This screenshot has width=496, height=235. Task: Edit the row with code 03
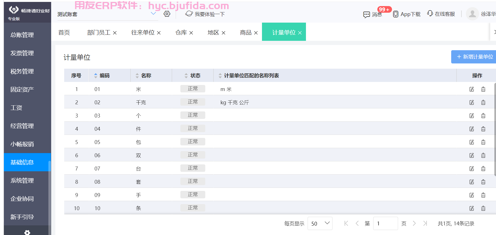[x=472, y=116]
